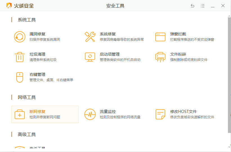Open the title bar hamburger menu

tap(203, 6)
